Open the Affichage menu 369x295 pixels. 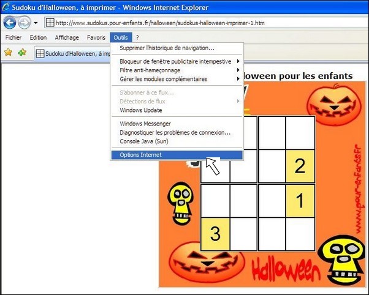(x=67, y=37)
